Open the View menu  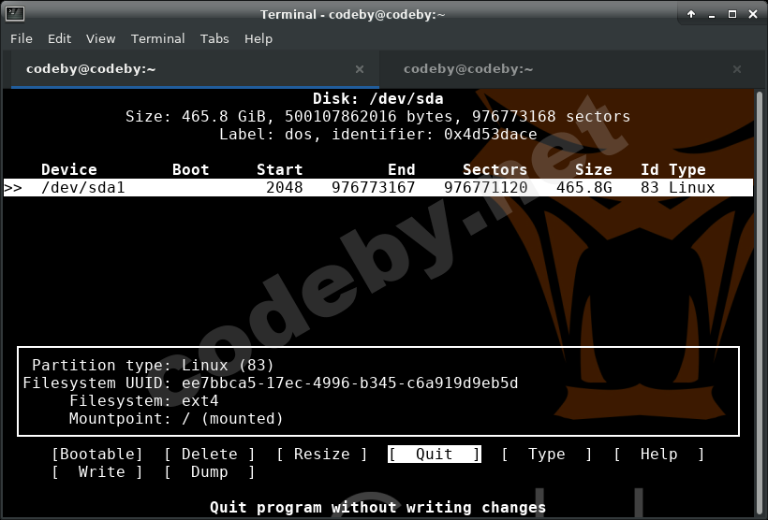tap(101, 38)
